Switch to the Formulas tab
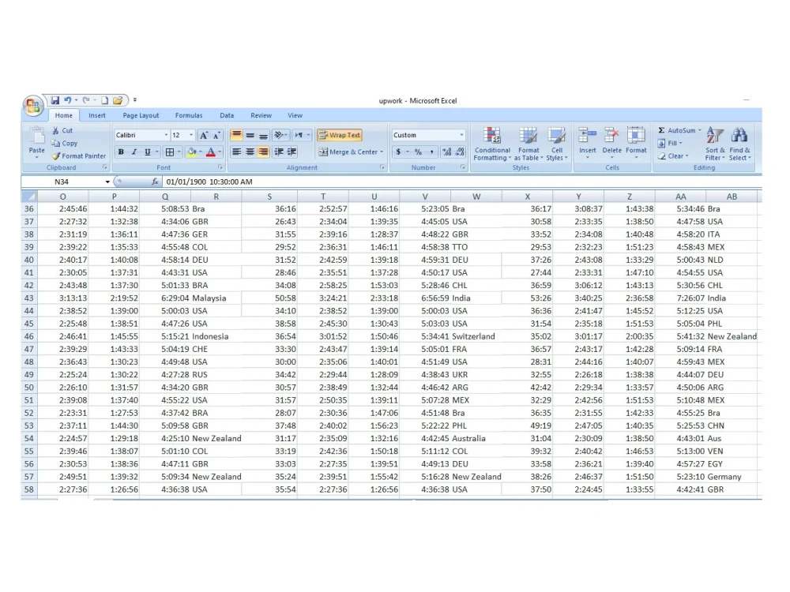Image resolution: width=790 pixels, height=592 pixels. pos(189,115)
